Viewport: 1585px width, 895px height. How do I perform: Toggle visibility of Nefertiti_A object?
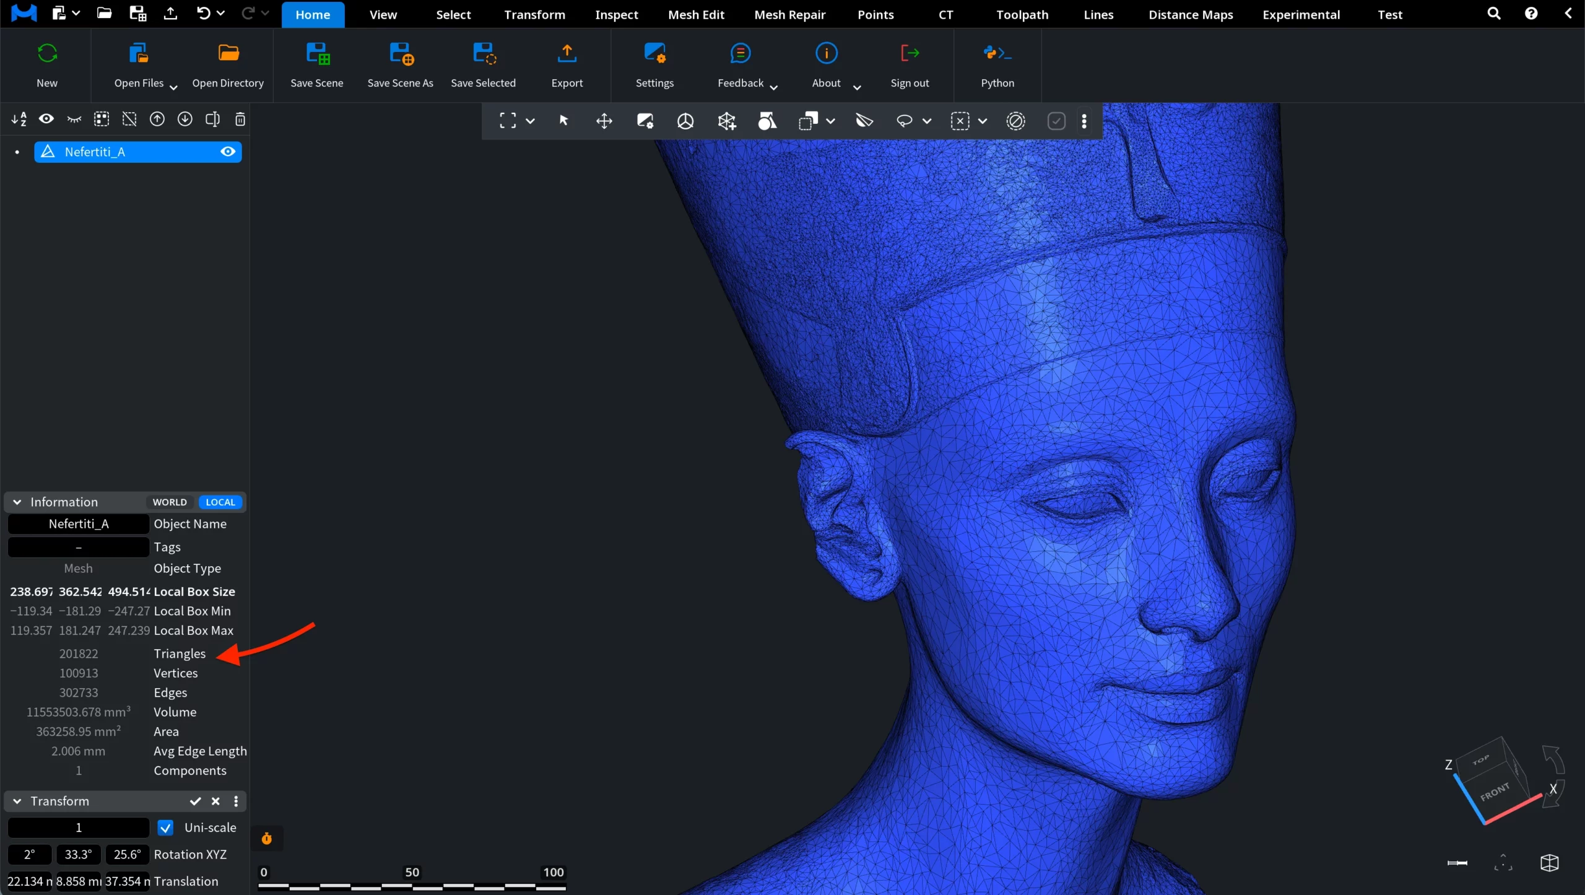click(x=228, y=152)
